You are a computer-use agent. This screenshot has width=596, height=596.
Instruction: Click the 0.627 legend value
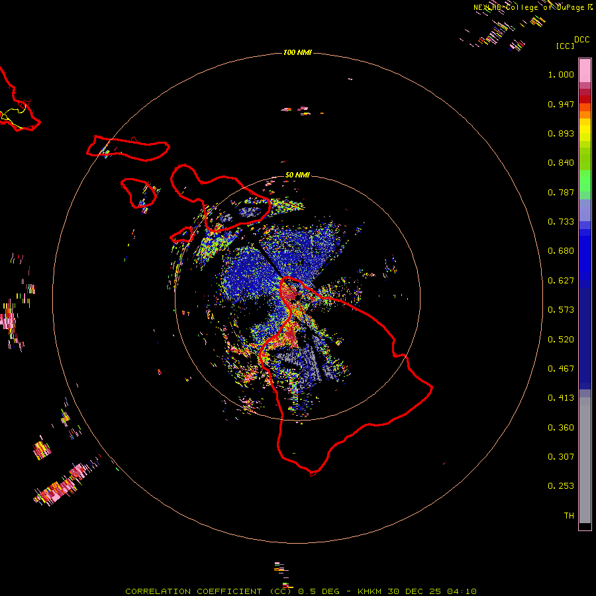coord(561,281)
